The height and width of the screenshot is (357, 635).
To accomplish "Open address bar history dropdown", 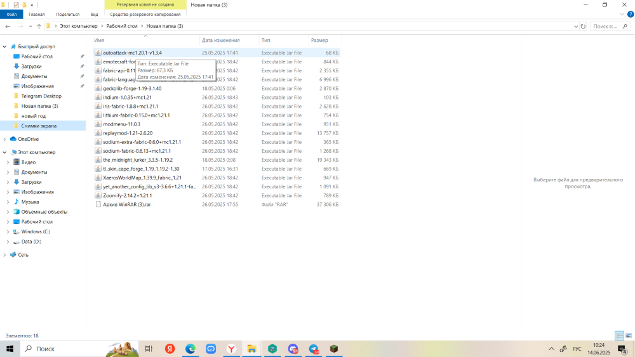I will tap(576, 26).
